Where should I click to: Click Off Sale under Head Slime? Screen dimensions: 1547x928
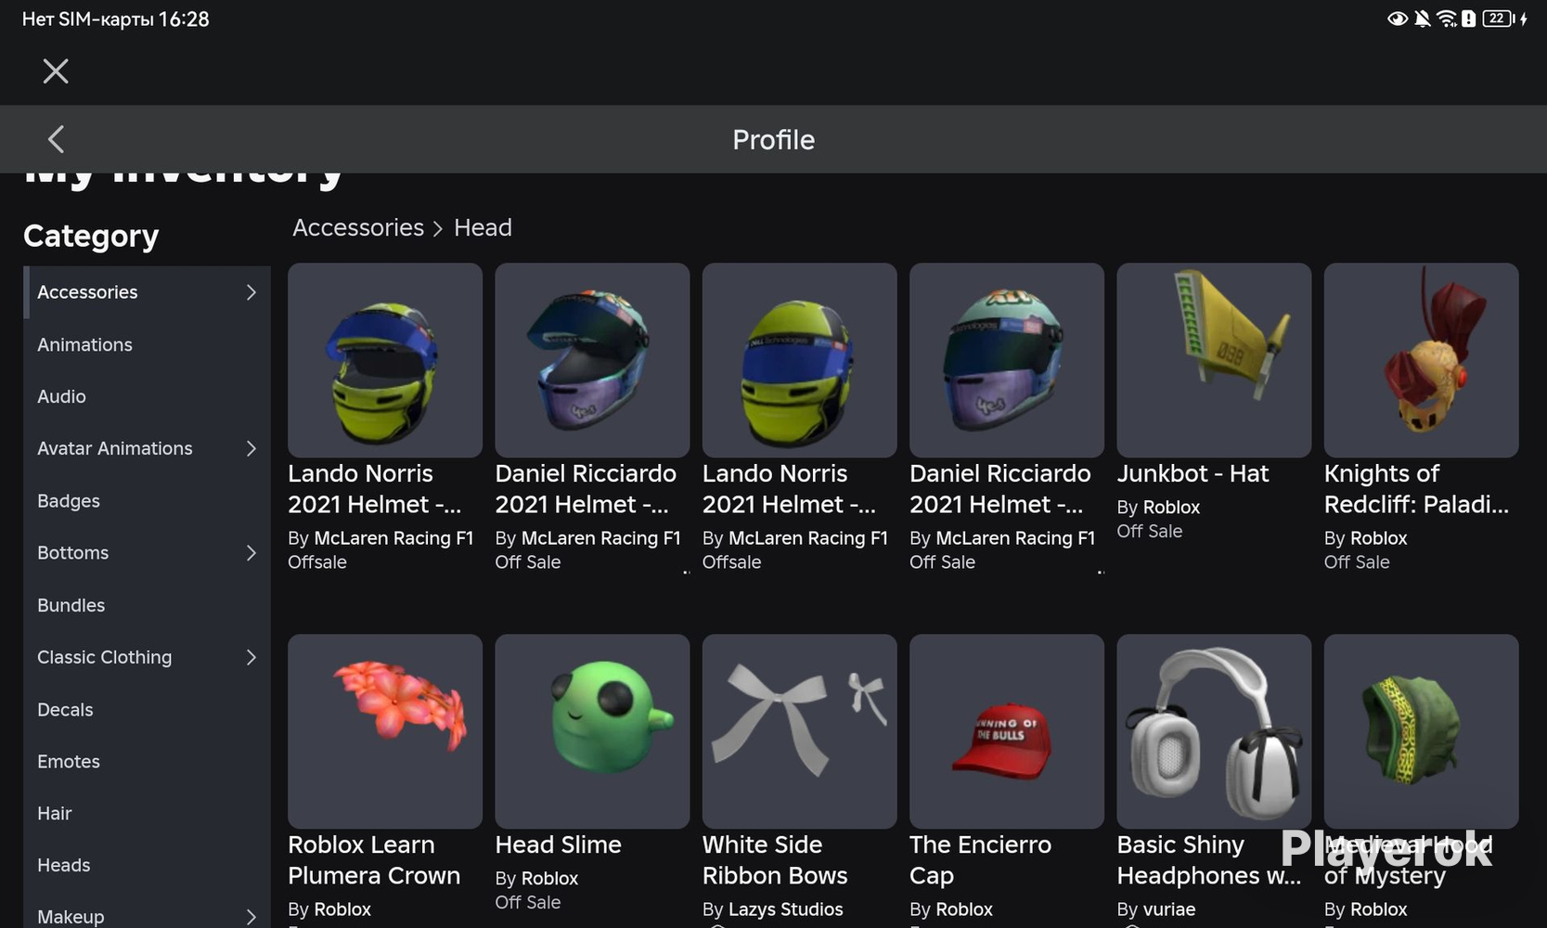[528, 903]
